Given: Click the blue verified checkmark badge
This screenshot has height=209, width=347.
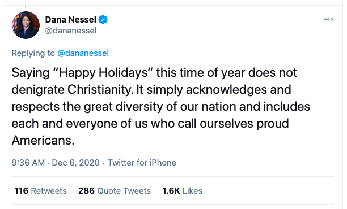Looking at the screenshot, I should [x=103, y=19].
